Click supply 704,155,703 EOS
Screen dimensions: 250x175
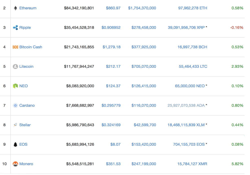tap(189, 144)
